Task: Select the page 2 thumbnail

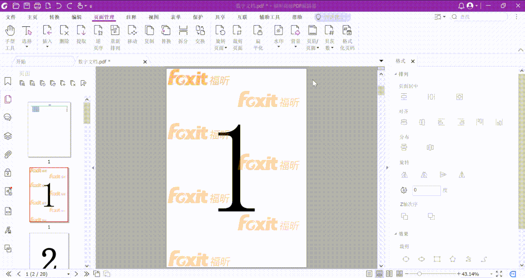Action: [49, 251]
